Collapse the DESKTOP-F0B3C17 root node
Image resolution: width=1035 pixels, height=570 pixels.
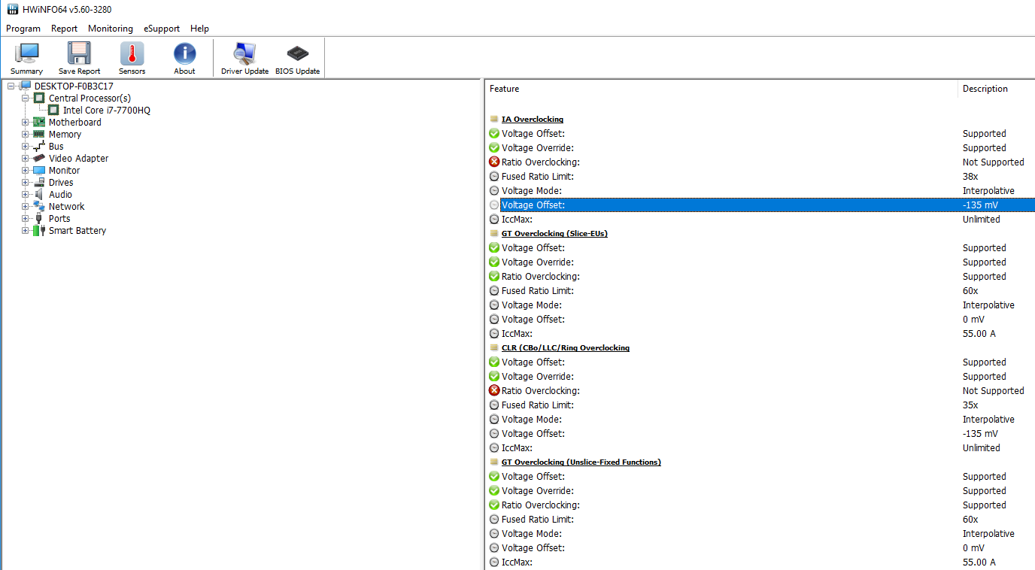(11, 86)
